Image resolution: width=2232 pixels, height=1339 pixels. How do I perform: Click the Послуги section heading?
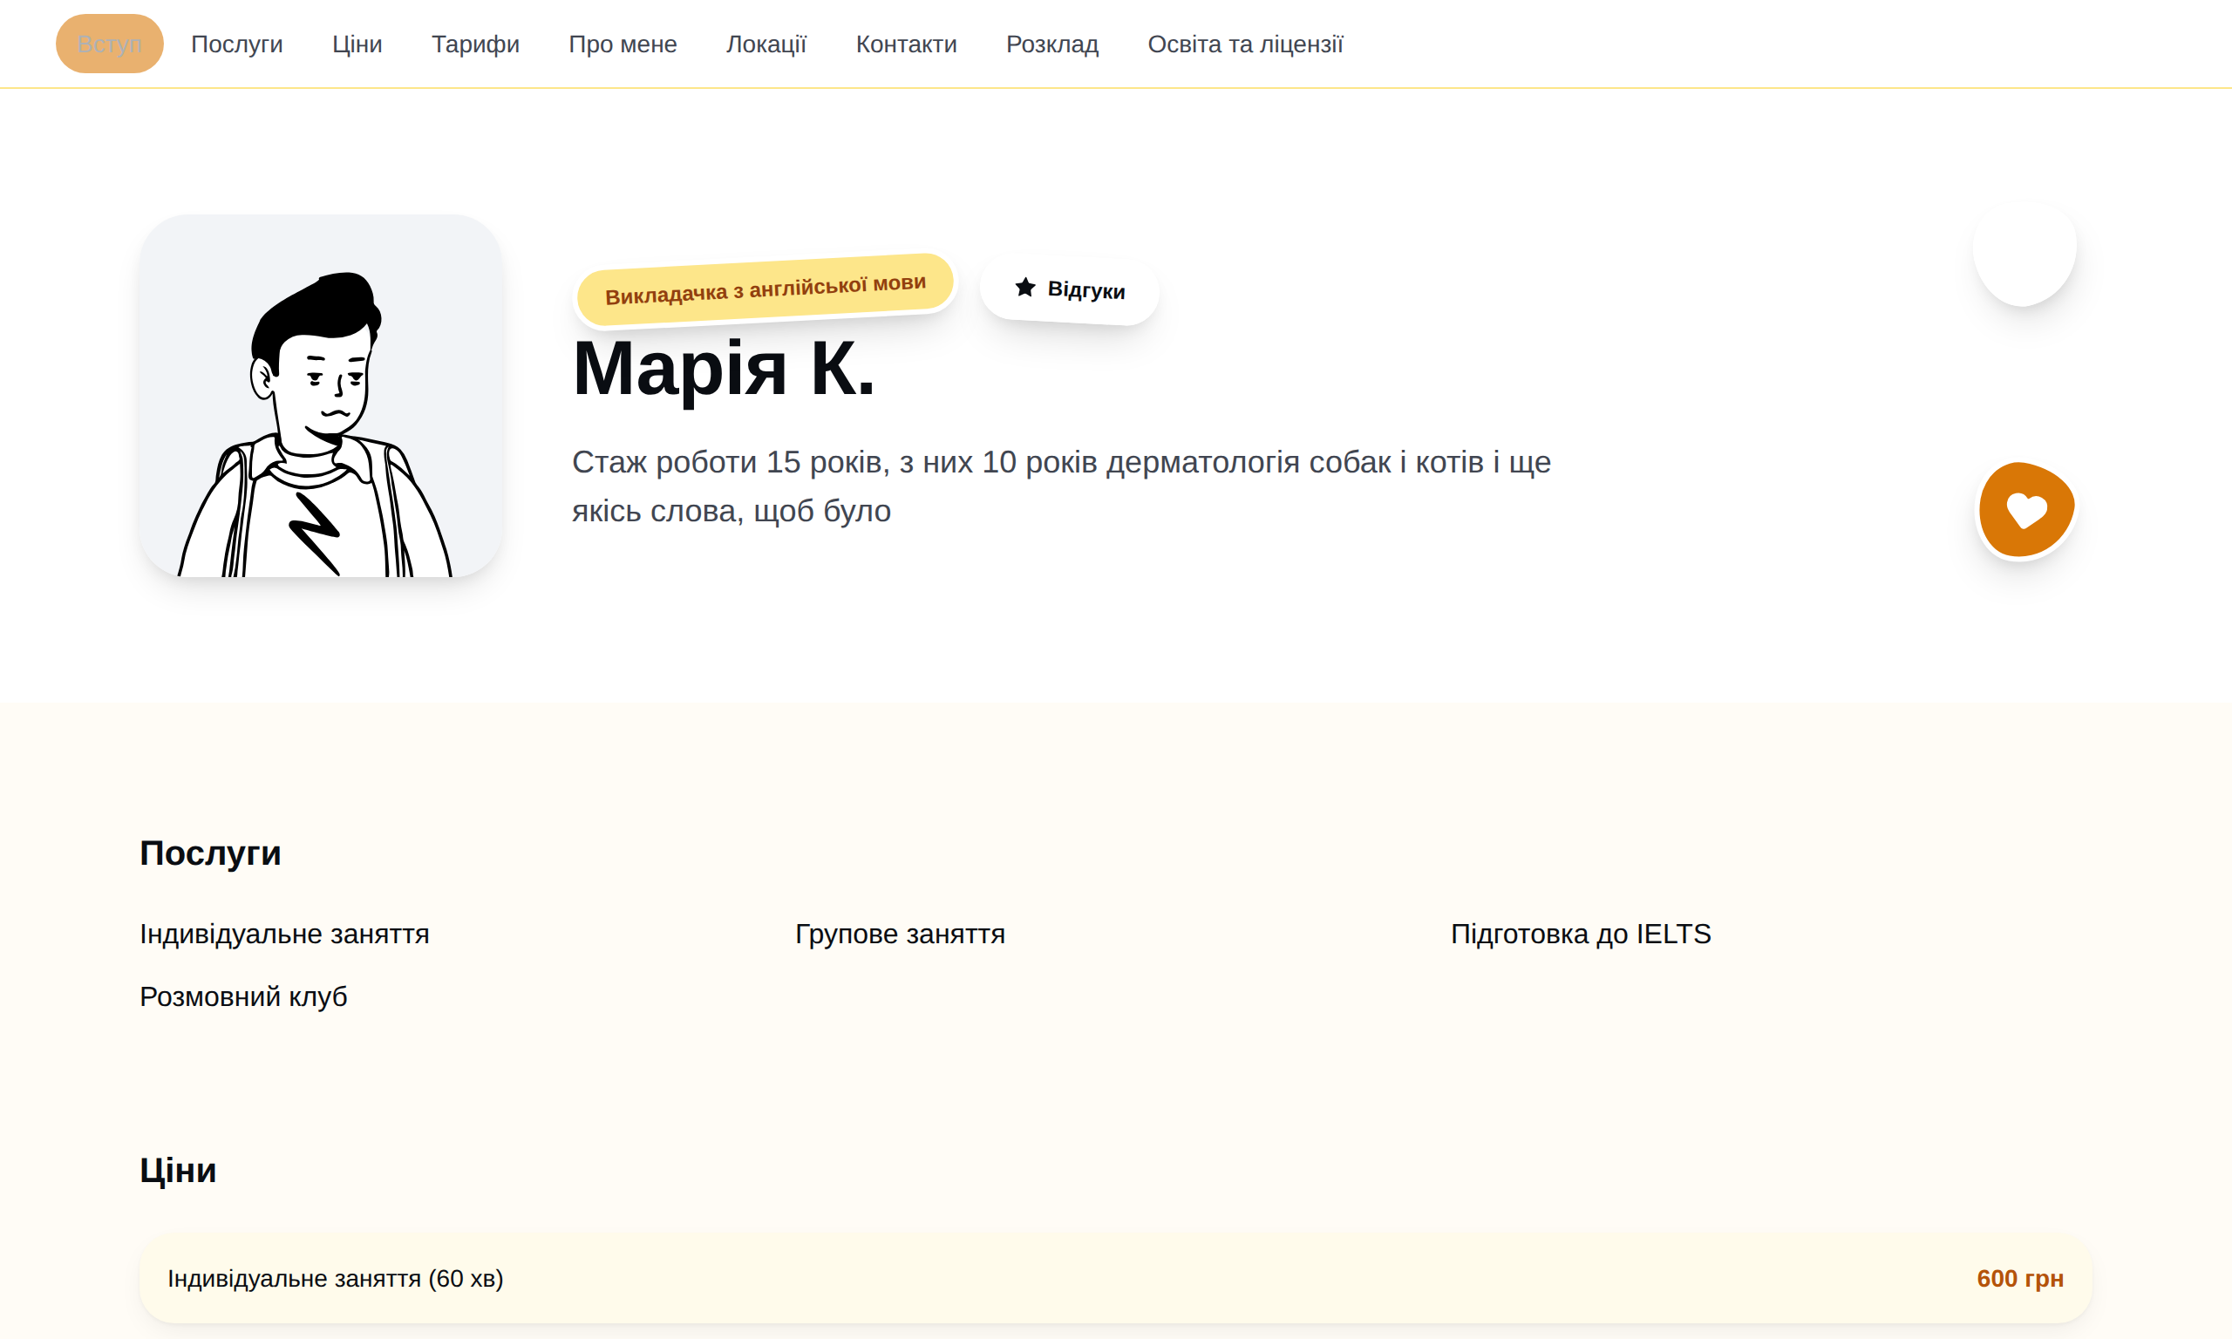click(x=210, y=853)
